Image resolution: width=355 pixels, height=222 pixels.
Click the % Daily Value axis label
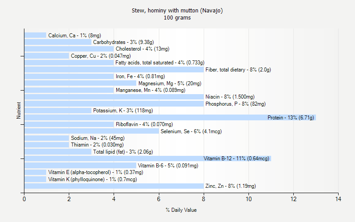[181, 210]
